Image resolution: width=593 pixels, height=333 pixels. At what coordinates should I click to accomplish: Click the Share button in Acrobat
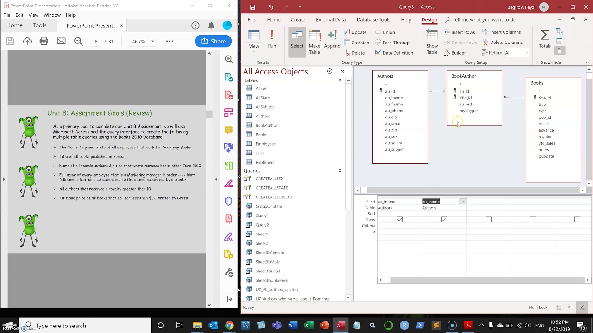point(213,41)
